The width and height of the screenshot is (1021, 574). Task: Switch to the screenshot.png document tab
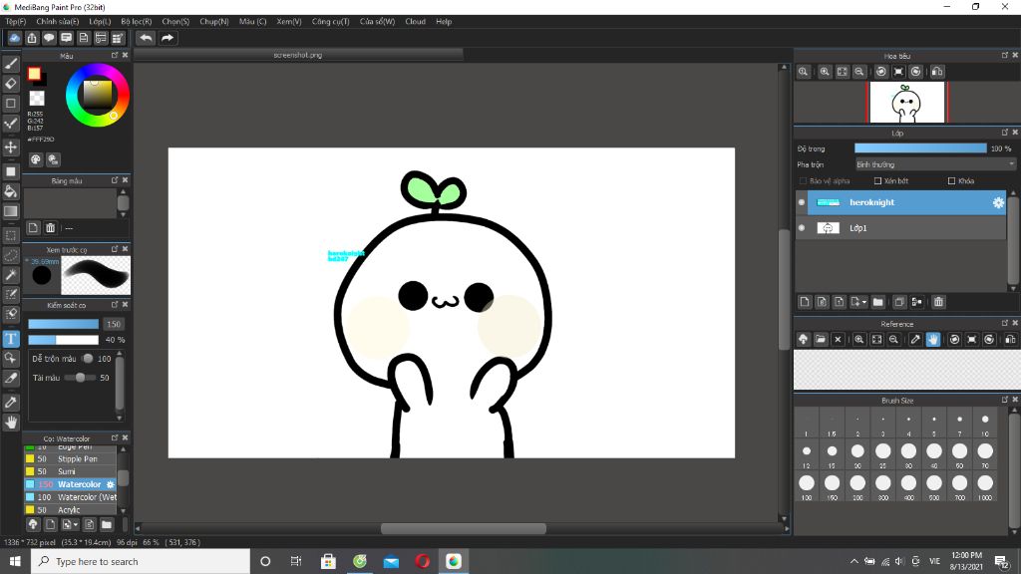(298, 56)
